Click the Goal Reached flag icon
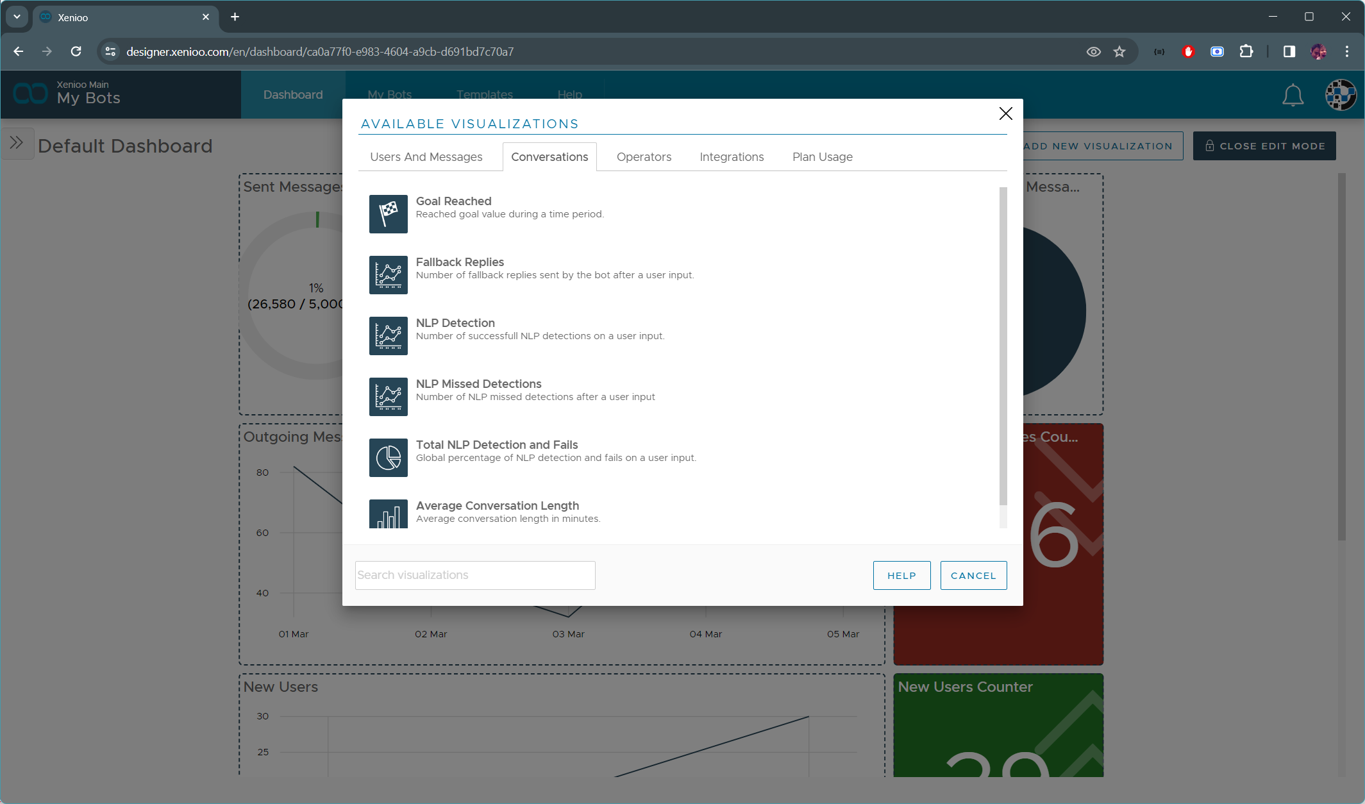Screen dimensions: 1365x804 (x=388, y=214)
